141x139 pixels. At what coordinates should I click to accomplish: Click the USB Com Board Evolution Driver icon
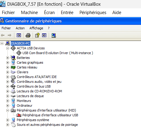coord(19,53)
